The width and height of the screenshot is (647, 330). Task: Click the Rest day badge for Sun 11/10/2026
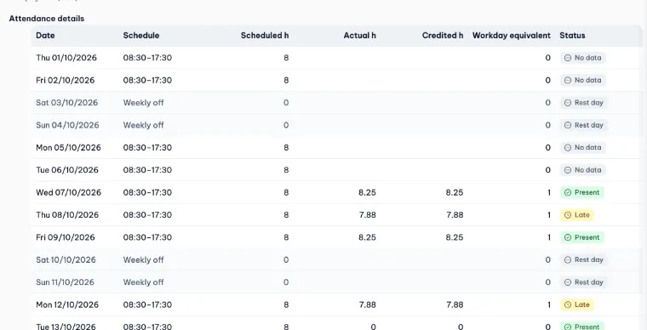(583, 282)
